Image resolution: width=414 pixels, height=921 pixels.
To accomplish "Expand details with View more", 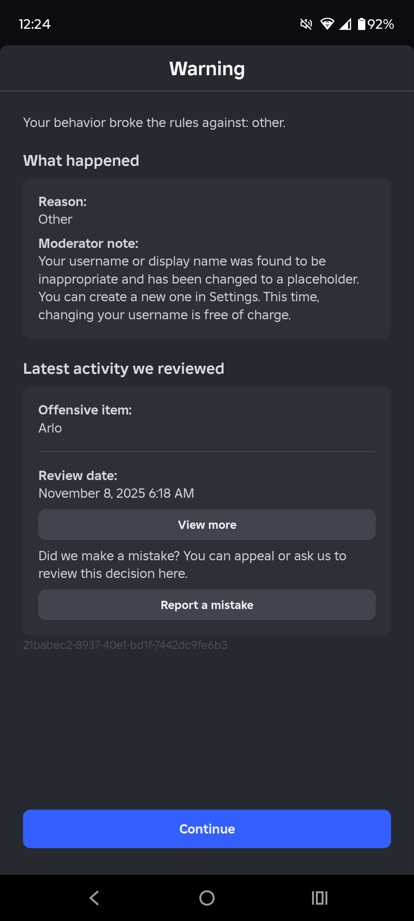I will pos(207,525).
